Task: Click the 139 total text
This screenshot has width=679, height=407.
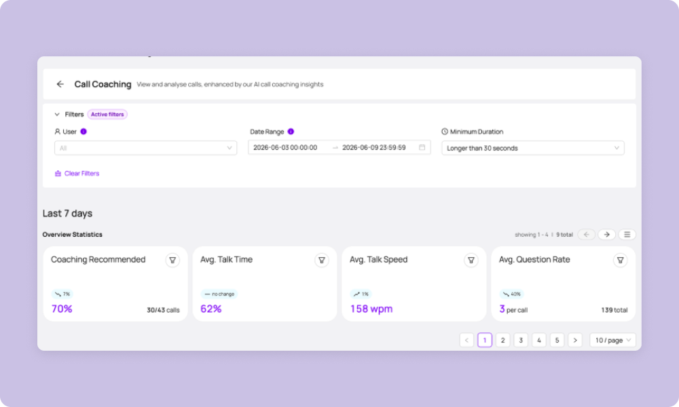Action: pos(614,310)
